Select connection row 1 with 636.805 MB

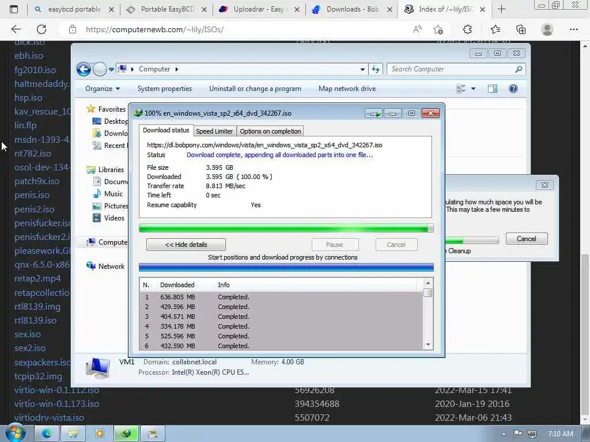pyautogui.click(x=281, y=297)
